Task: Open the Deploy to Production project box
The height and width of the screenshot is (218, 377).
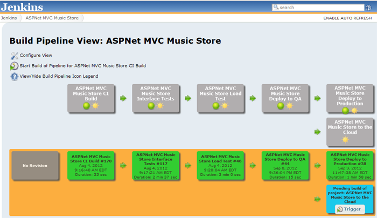Action: (x=350, y=98)
